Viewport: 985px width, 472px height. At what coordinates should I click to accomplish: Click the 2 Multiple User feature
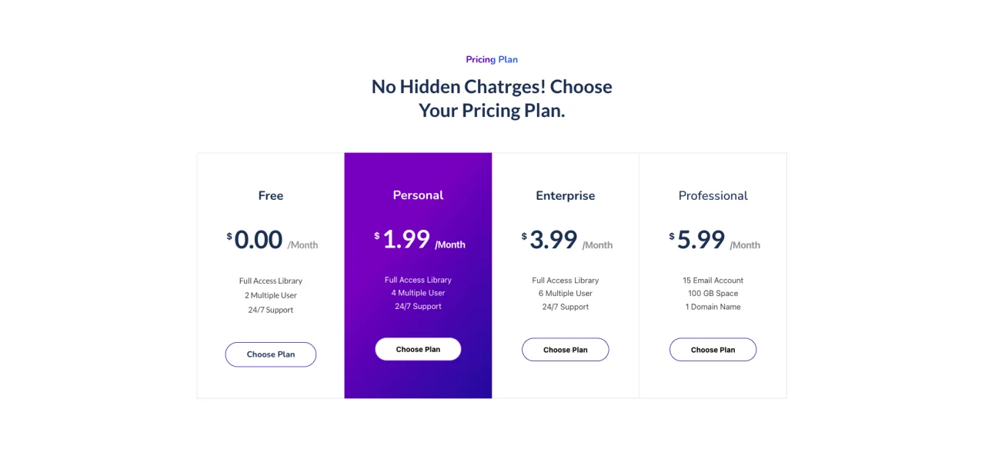[x=271, y=295]
